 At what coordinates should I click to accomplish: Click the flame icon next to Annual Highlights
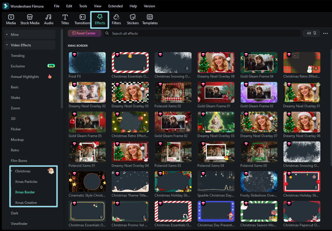click(x=50, y=76)
